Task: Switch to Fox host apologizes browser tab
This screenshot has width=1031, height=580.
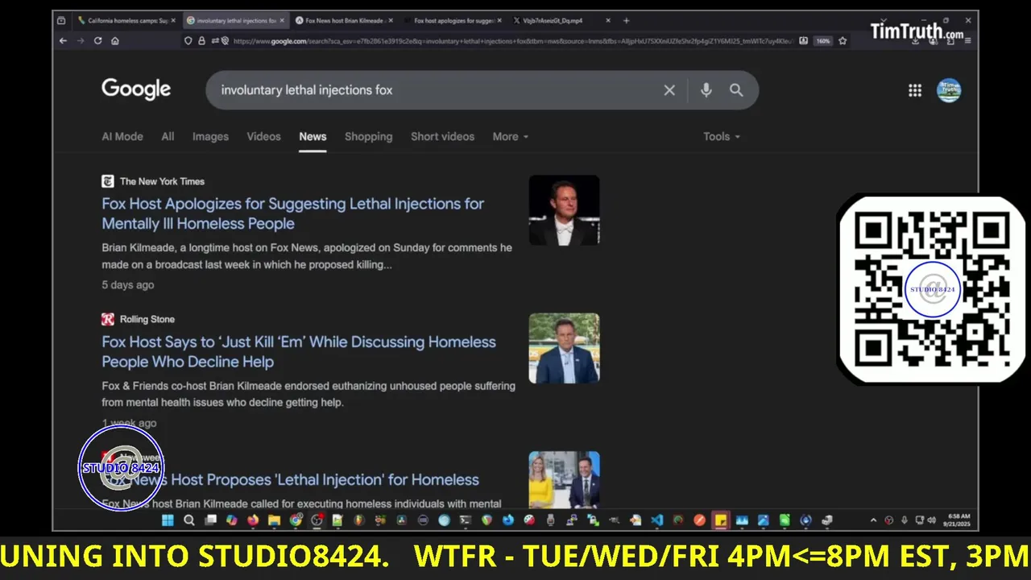Action: pyautogui.click(x=453, y=20)
